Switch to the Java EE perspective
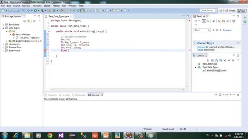 tap(231, 11)
